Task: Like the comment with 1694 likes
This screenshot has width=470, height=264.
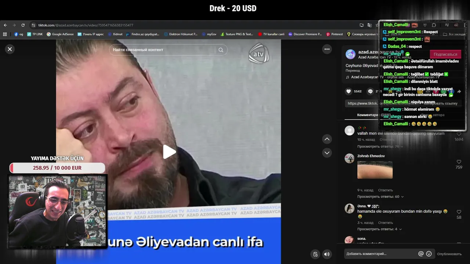Action: click(459, 134)
